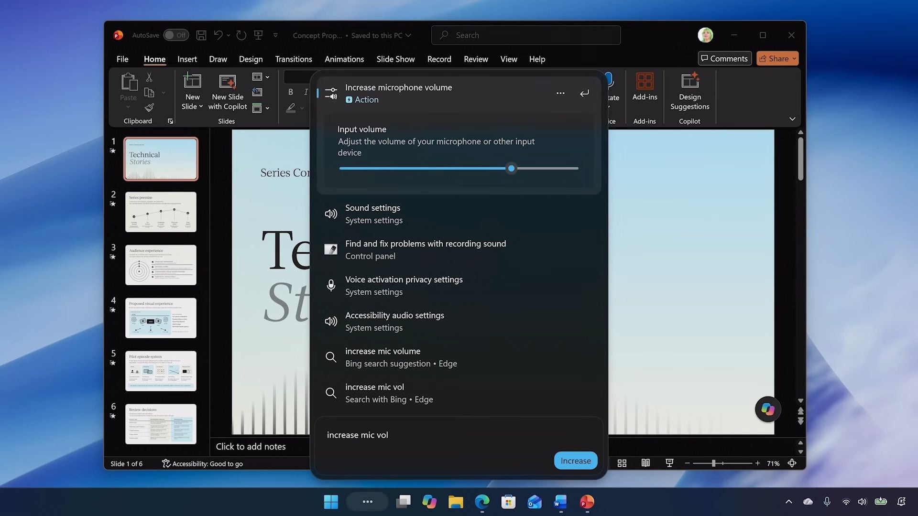Toggle the AutoSave switch
Image resolution: width=918 pixels, height=516 pixels.
click(x=176, y=35)
